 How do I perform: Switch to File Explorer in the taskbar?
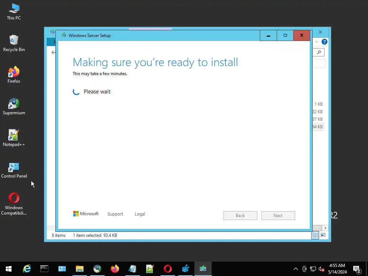coord(79,269)
